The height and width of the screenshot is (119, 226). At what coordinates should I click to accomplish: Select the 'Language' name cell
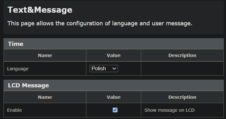coord(45,69)
